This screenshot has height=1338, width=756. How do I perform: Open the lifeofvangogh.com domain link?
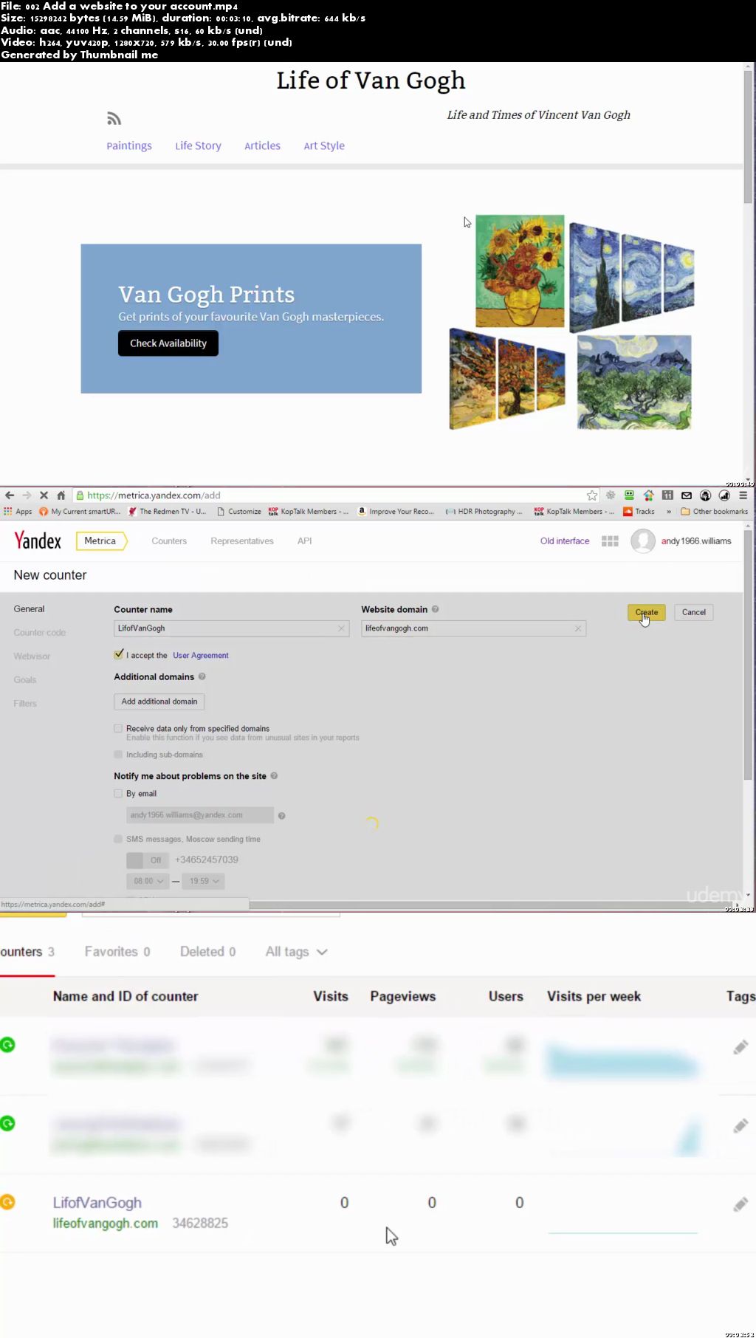tap(106, 1224)
